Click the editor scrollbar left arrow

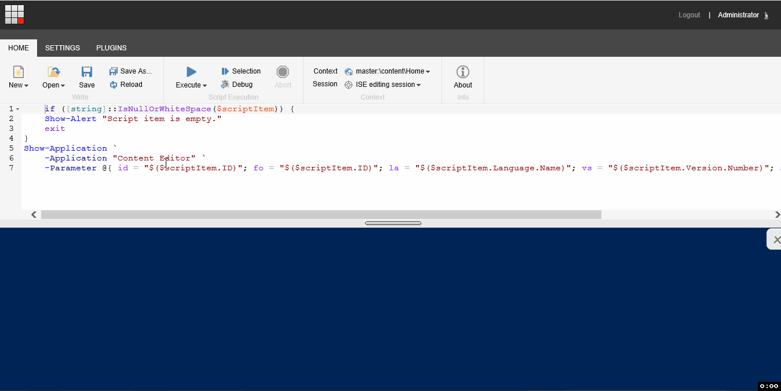(34, 214)
